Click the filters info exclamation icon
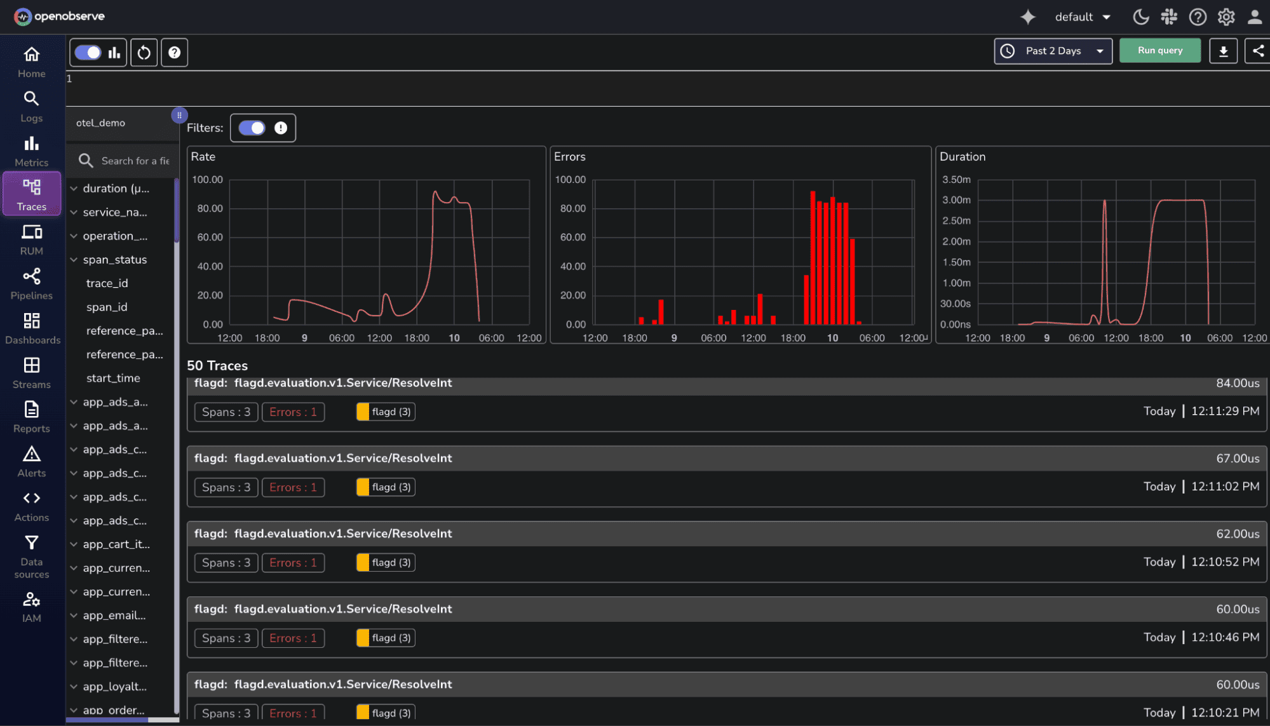 281,128
